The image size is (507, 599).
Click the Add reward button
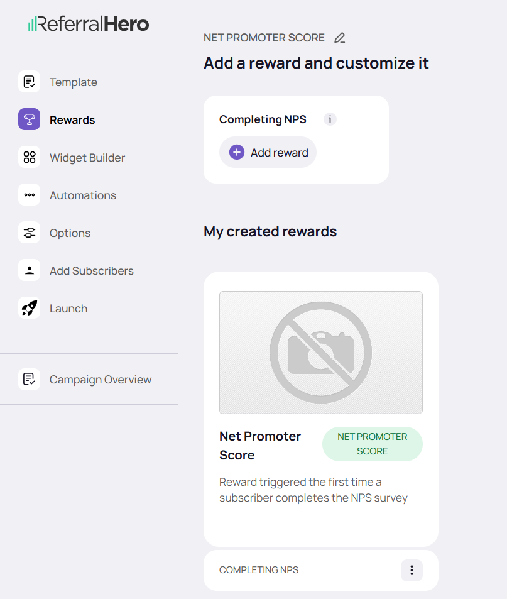click(x=268, y=152)
